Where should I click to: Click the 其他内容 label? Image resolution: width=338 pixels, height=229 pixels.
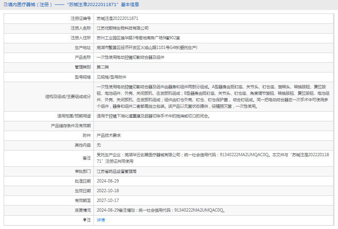coord(83,145)
